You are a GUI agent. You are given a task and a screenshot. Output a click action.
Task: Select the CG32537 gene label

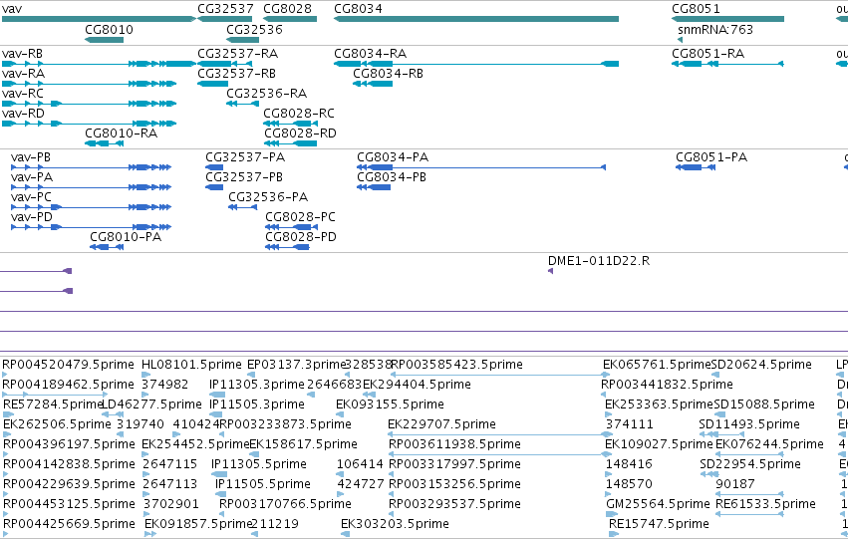tap(225, 9)
